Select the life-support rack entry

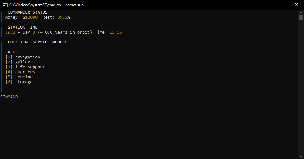click(x=30, y=67)
